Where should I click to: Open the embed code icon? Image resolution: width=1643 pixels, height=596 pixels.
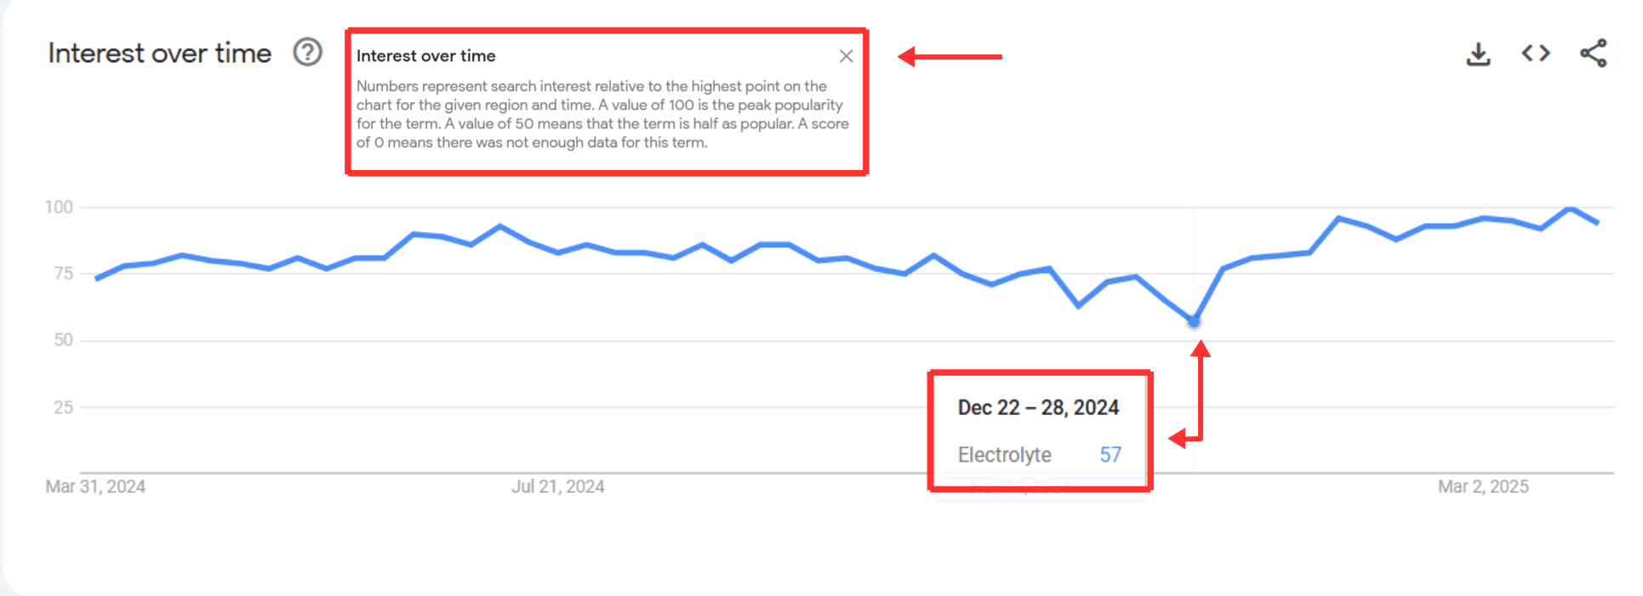tap(1536, 54)
